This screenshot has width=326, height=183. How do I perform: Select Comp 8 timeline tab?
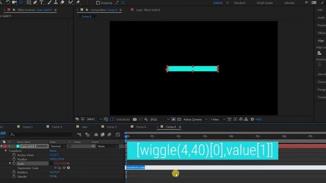coord(171,127)
